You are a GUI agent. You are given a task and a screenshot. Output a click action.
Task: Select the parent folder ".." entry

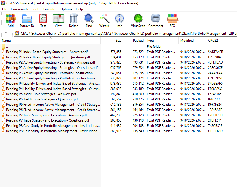tap(7, 47)
